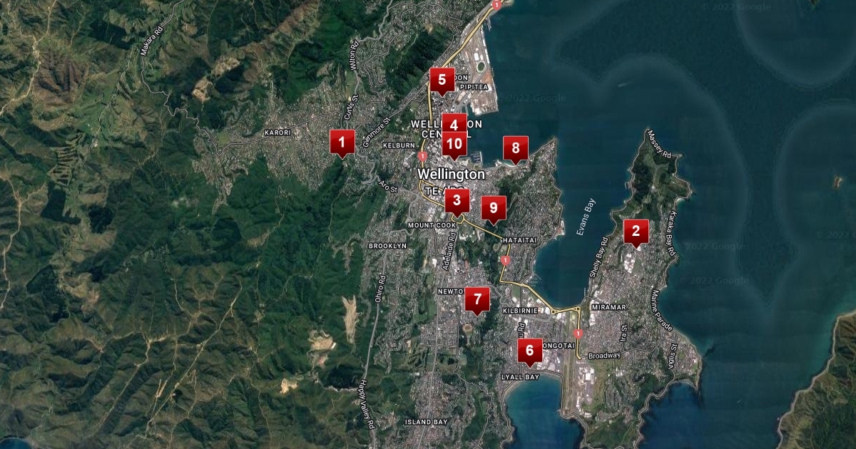Click the BROOKLYN suburb label
856x449 pixels.
[387, 246]
